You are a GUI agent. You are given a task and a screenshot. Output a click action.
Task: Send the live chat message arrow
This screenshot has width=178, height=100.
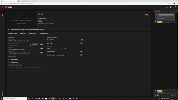point(175,95)
